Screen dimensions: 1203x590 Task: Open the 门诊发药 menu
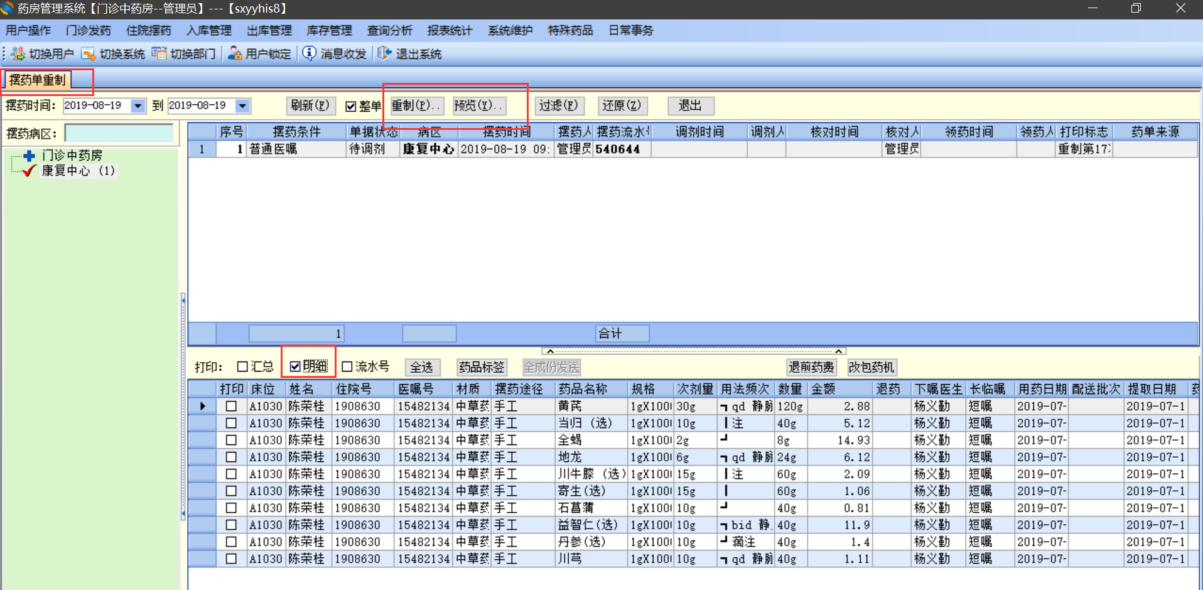(x=89, y=31)
